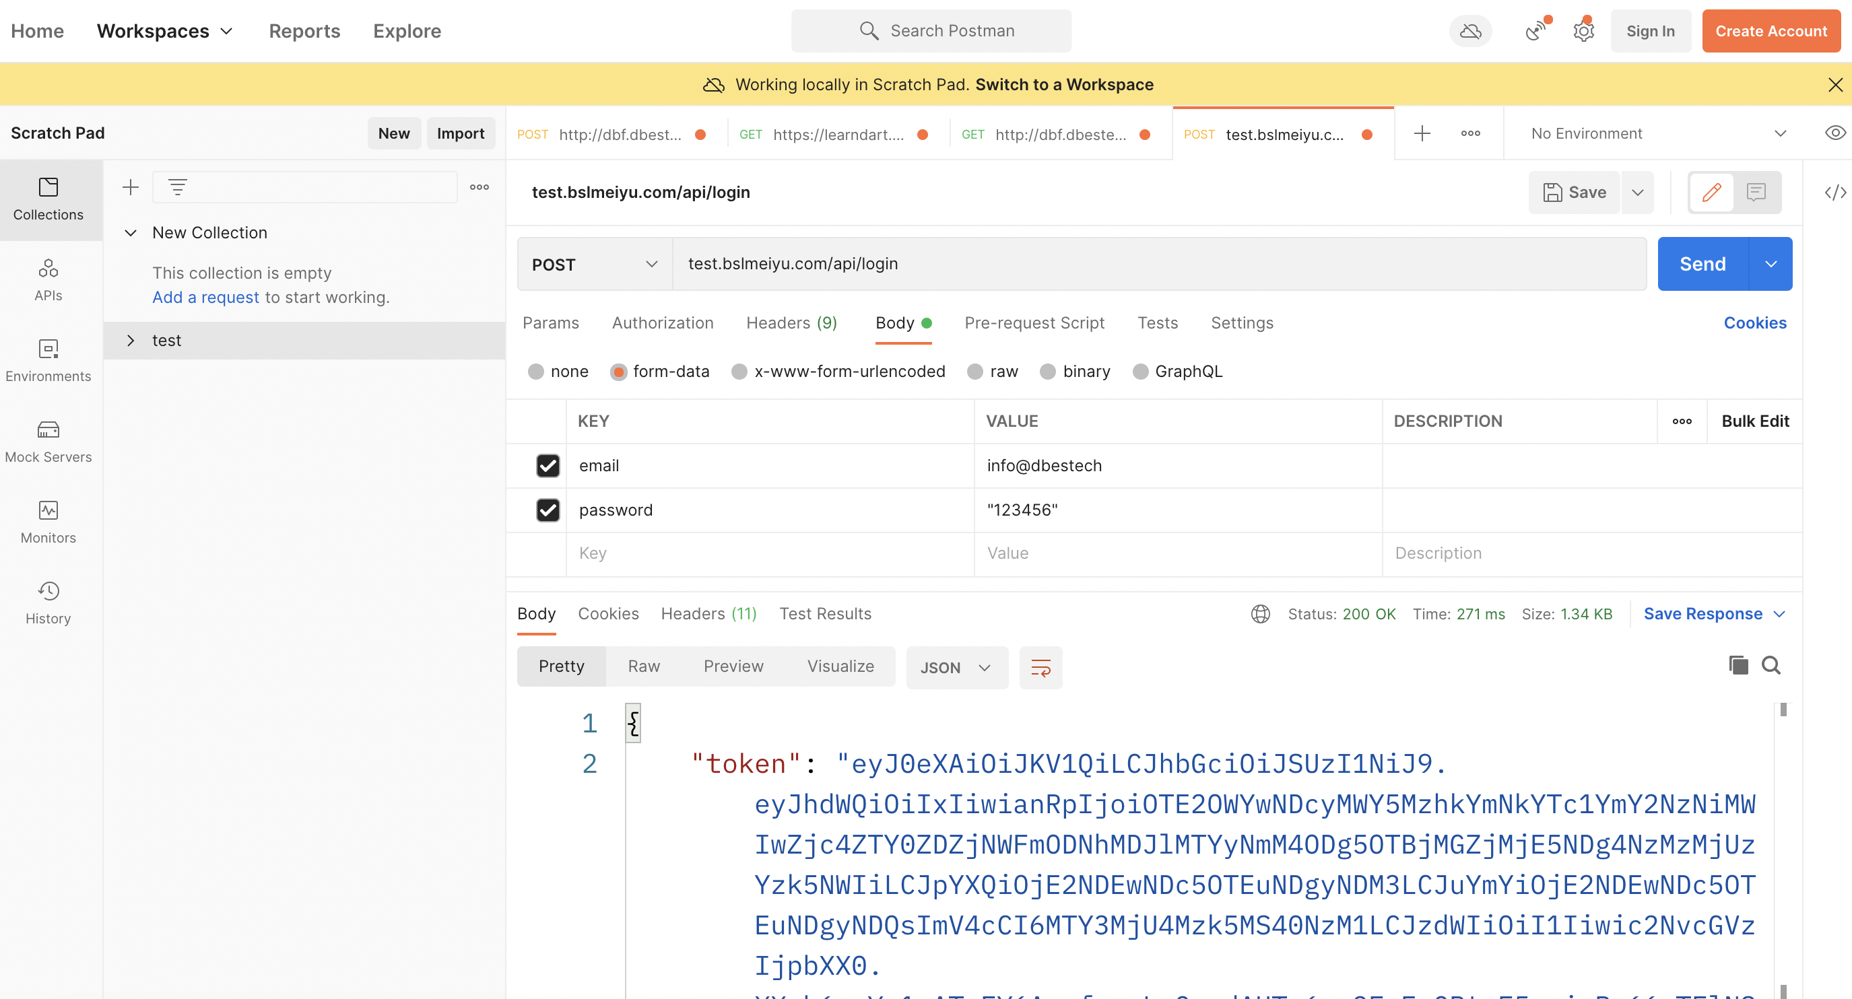The width and height of the screenshot is (1852, 999).
Task: Uncheck the email row checkbox
Action: (x=548, y=466)
